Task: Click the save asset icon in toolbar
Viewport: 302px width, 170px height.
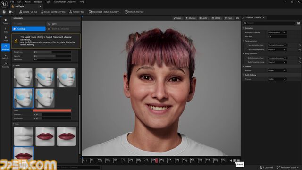Action: click(4, 12)
